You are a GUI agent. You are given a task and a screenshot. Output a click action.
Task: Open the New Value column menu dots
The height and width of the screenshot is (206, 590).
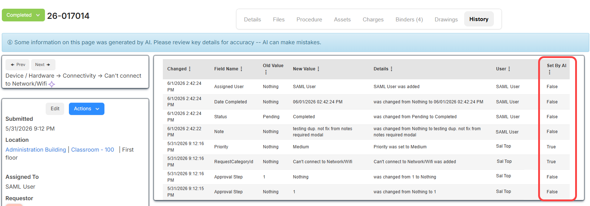point(318,69)
